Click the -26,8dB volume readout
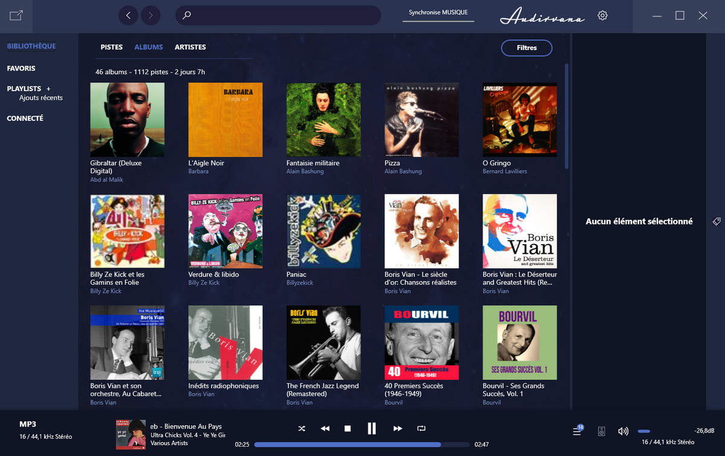This screenshot has width=725, height=456. 704,431
